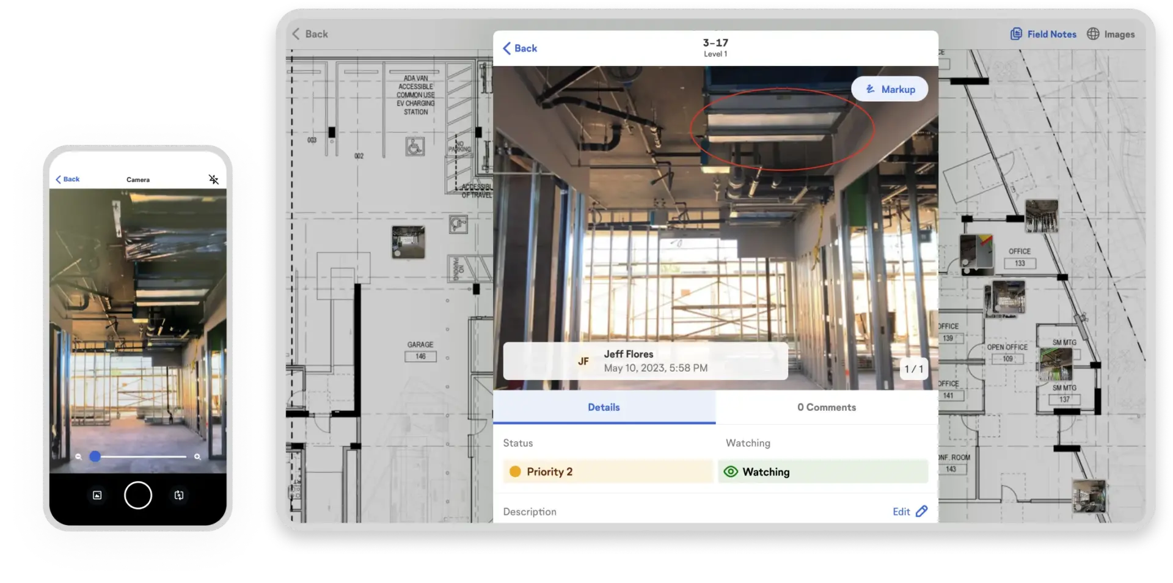Switch to the Details tab
Image resolution: width=1173 pixels, height=583 pixels.
(604, 407)
